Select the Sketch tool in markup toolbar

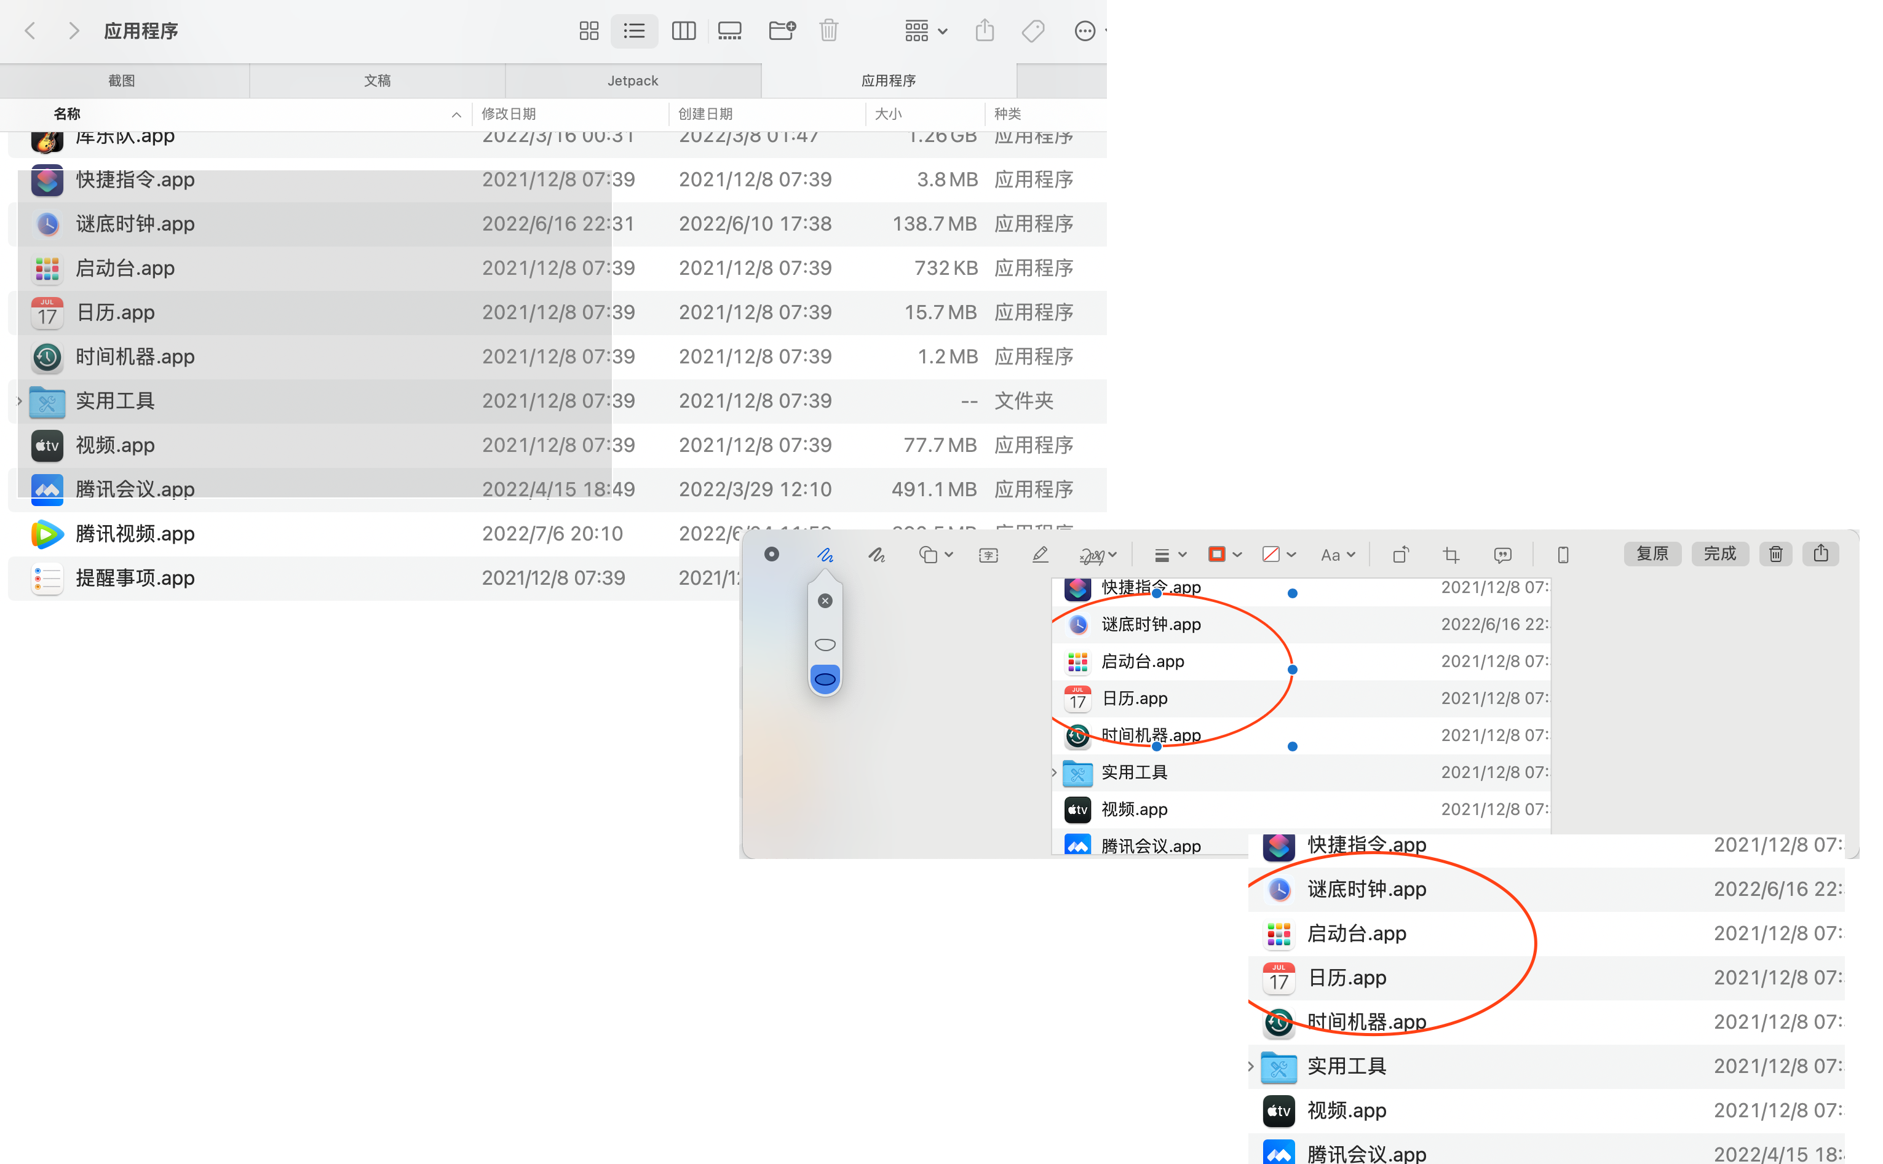(x=825, y=554)
